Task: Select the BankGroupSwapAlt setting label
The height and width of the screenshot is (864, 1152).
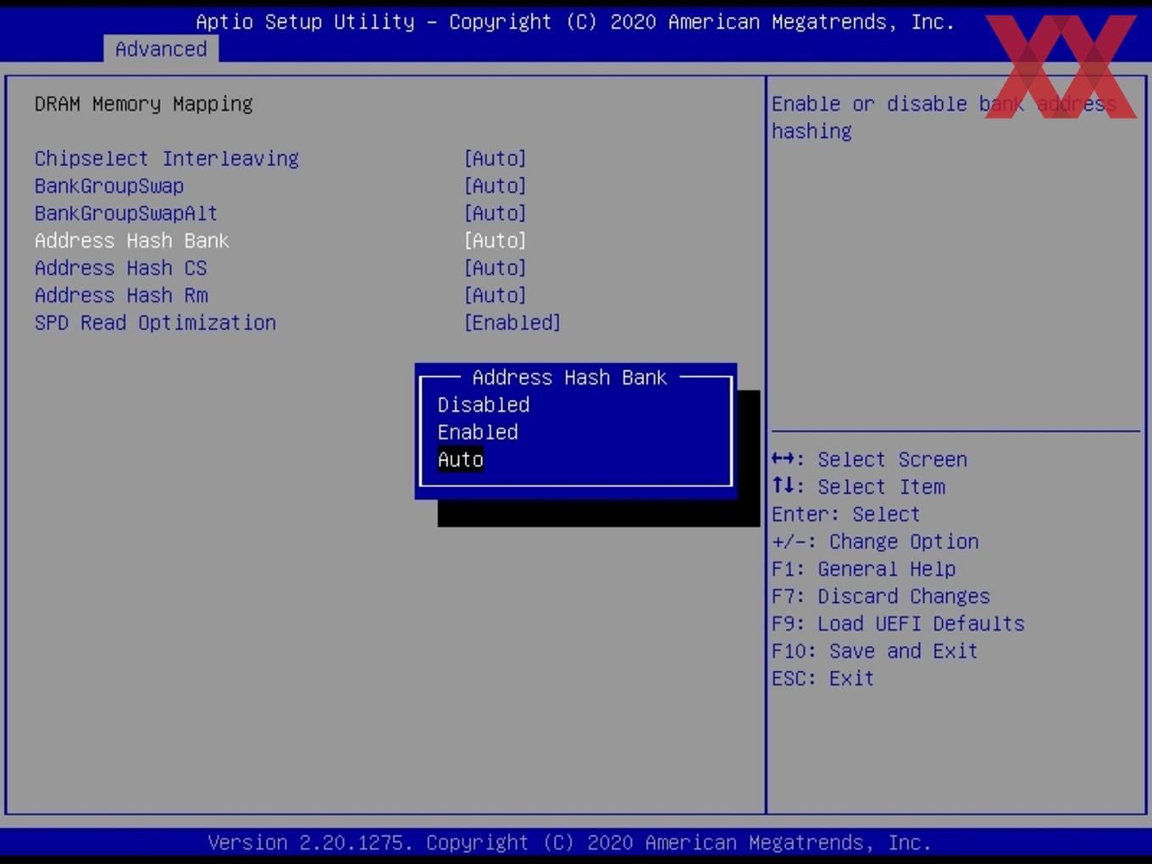Action: pos(126,213)
